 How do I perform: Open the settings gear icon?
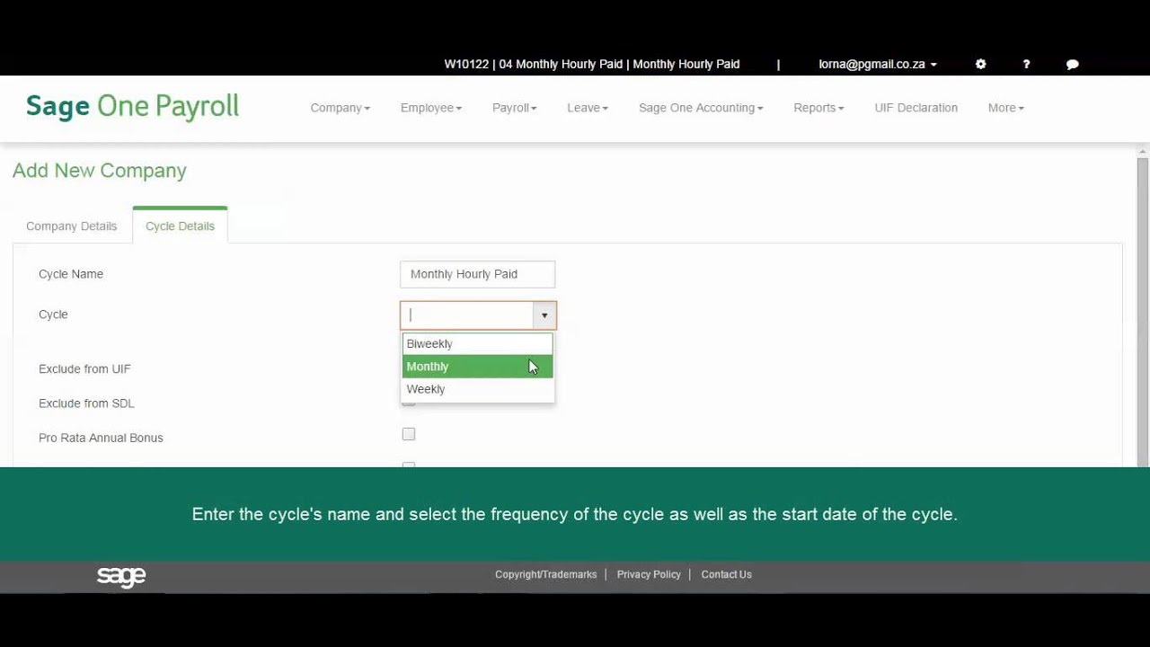980,65
